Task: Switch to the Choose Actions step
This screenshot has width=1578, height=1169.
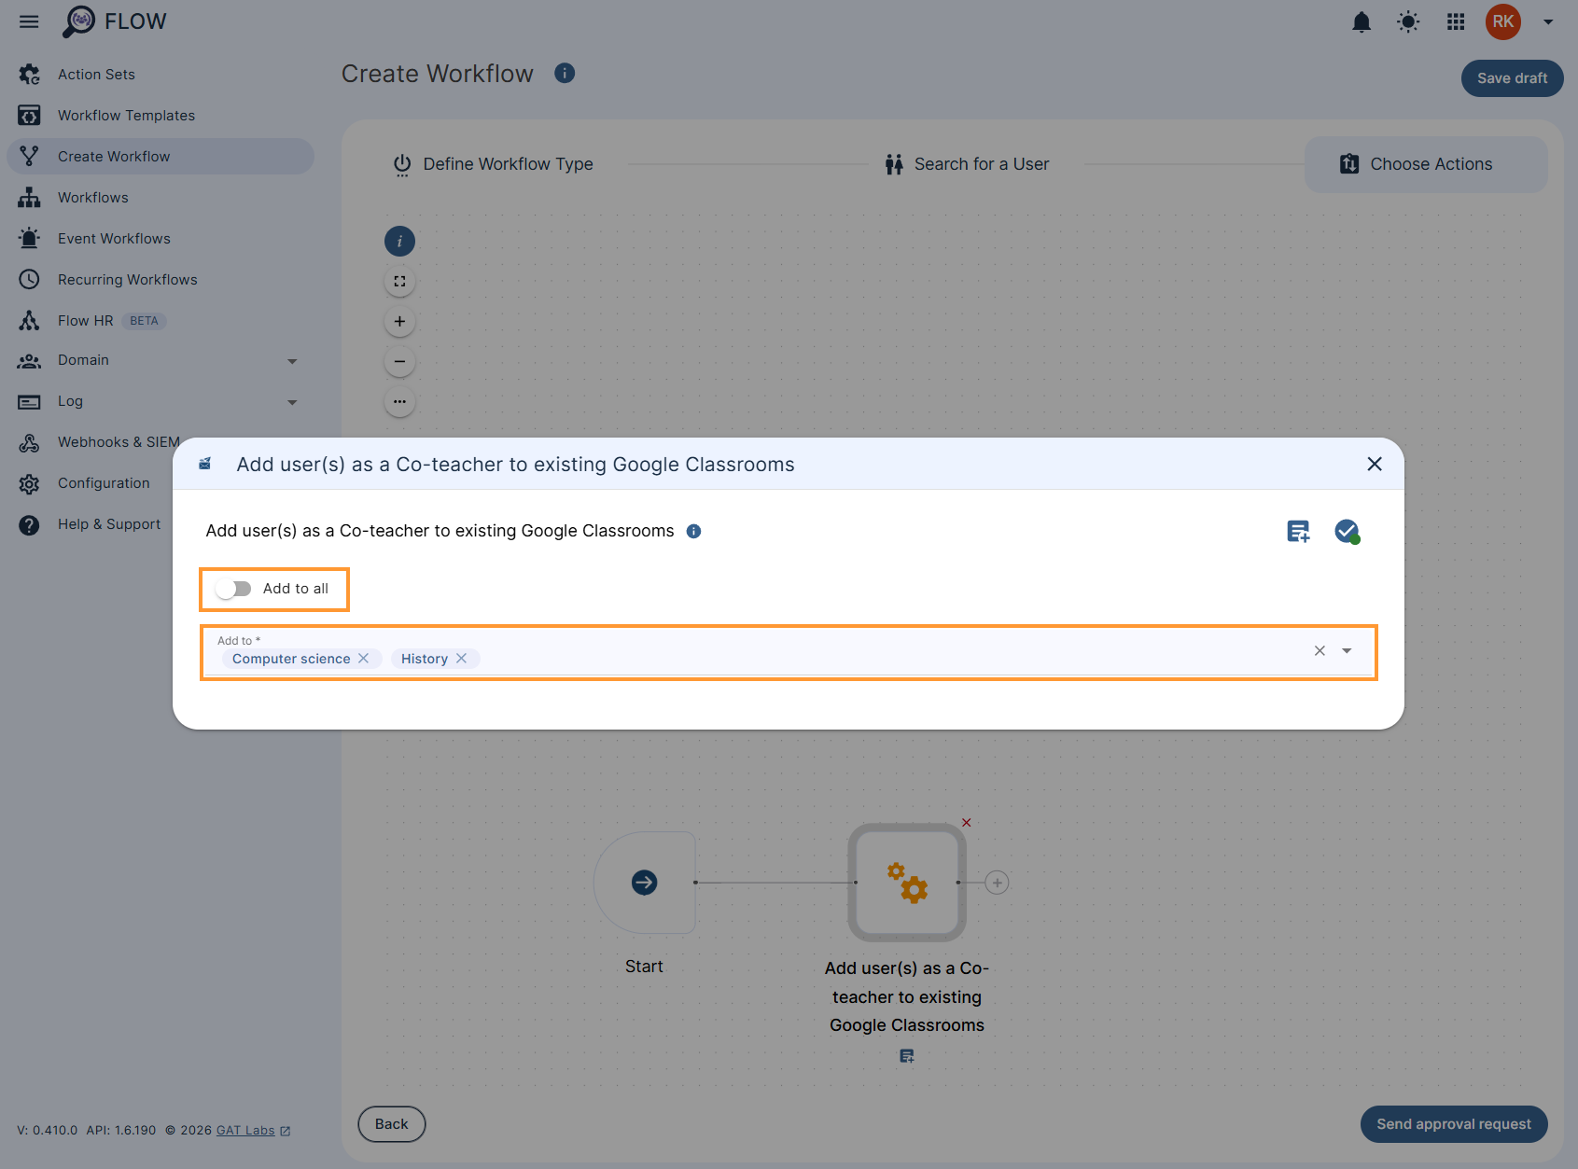Action: (x=1431, y=163)
